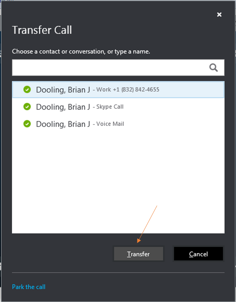Click the Voice Mail label text

coord(110,124)
